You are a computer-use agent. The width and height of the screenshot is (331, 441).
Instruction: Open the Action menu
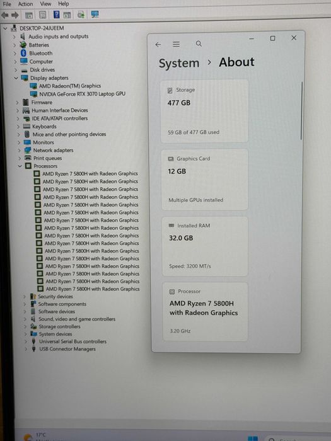pyautogui.click(x=26, y=4)
